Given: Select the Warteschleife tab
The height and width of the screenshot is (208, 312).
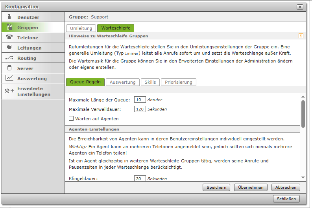Looking at the screenshot, I should click(x=116, y=28).
